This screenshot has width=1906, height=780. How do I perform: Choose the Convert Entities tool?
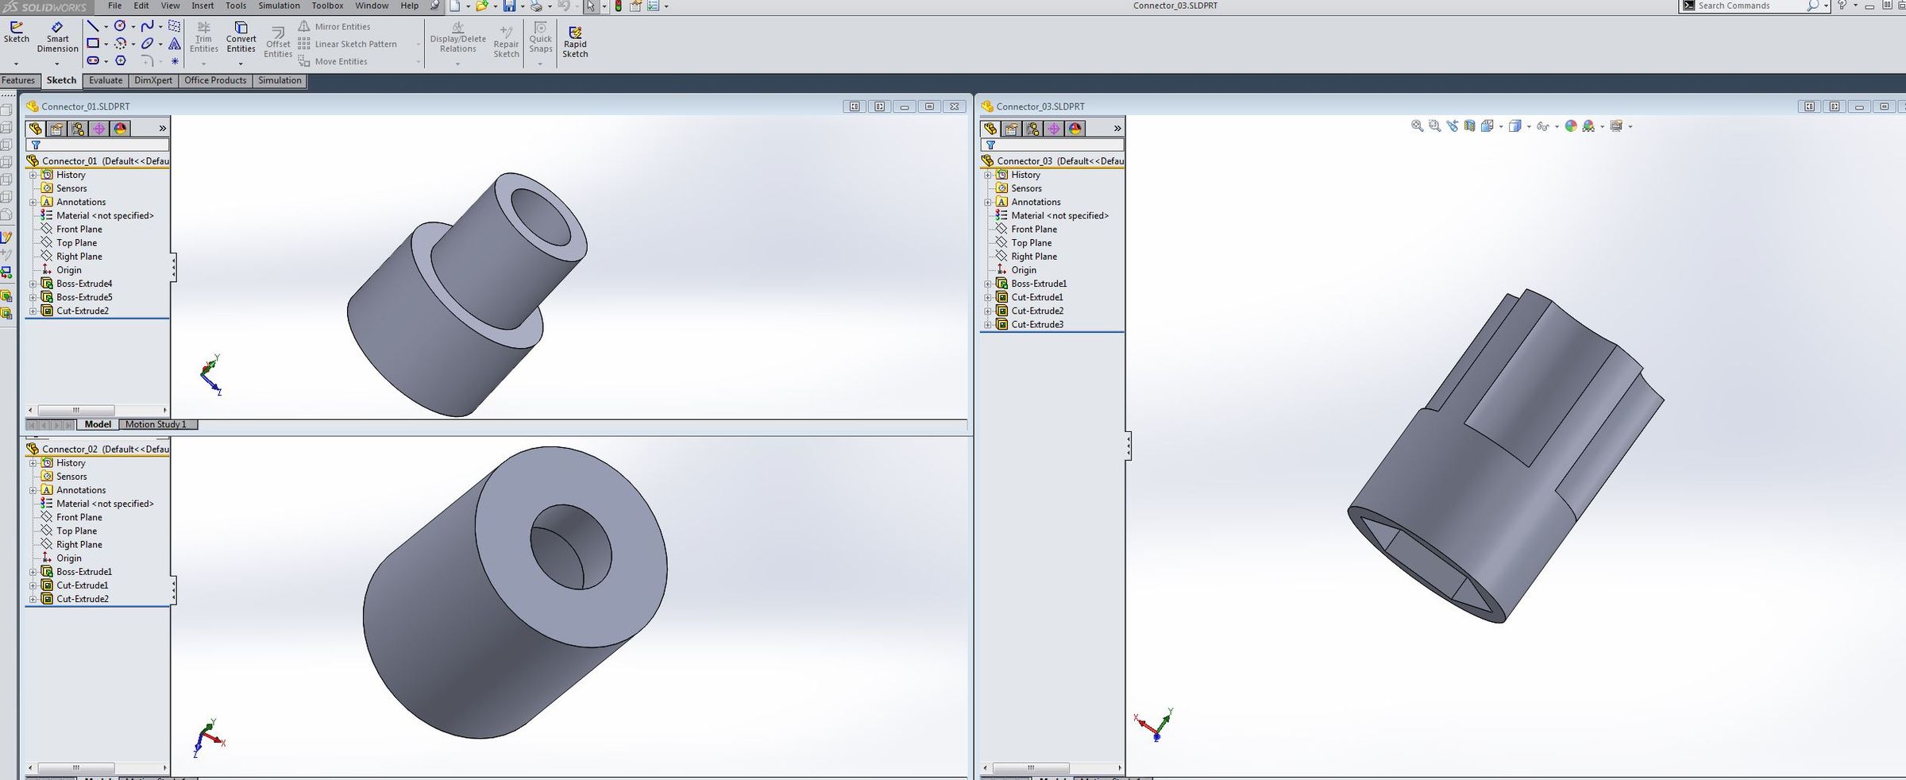[241, 37]
